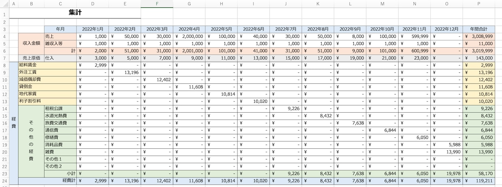Select the 売上 row label
The height and width of the screenshot is (187, 502).
[60, 37]
